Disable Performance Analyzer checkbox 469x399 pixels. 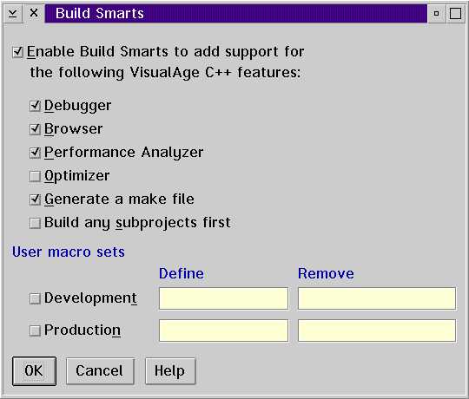click(35, 153)
